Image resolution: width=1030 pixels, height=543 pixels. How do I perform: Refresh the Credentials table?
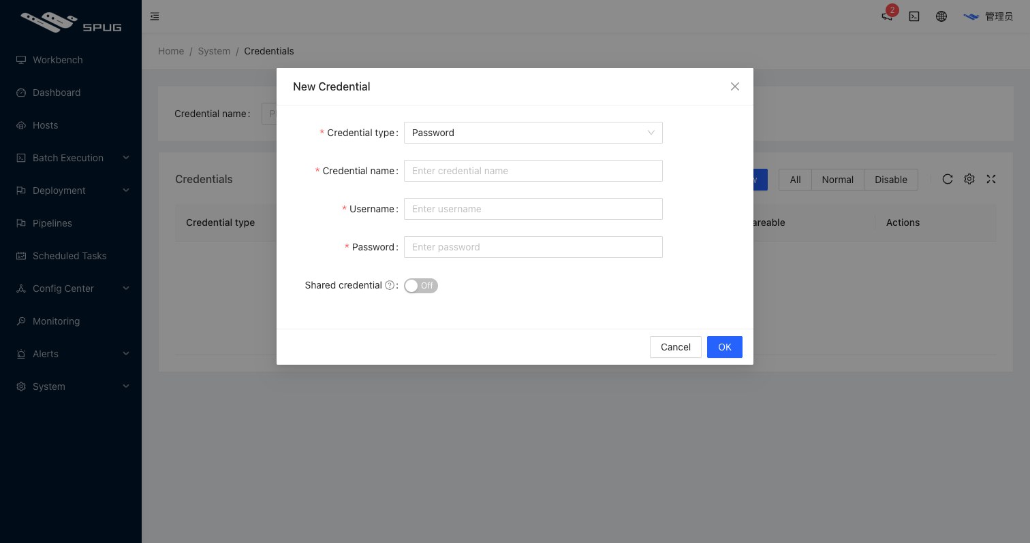[948, 179]
